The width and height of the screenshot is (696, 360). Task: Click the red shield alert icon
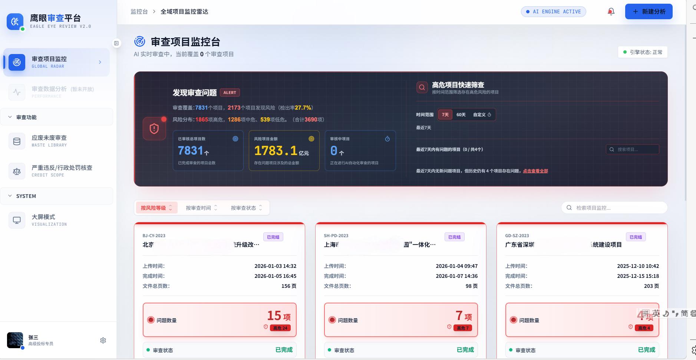click(x=154, y=128)
